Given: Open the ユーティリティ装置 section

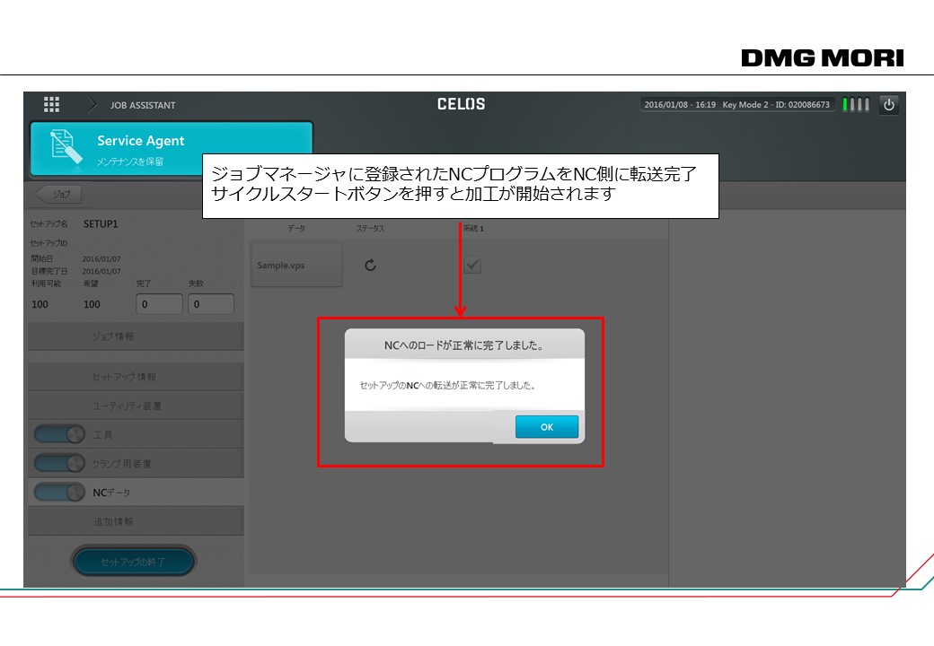Looking at the screenshot, I should coord(136,406).
